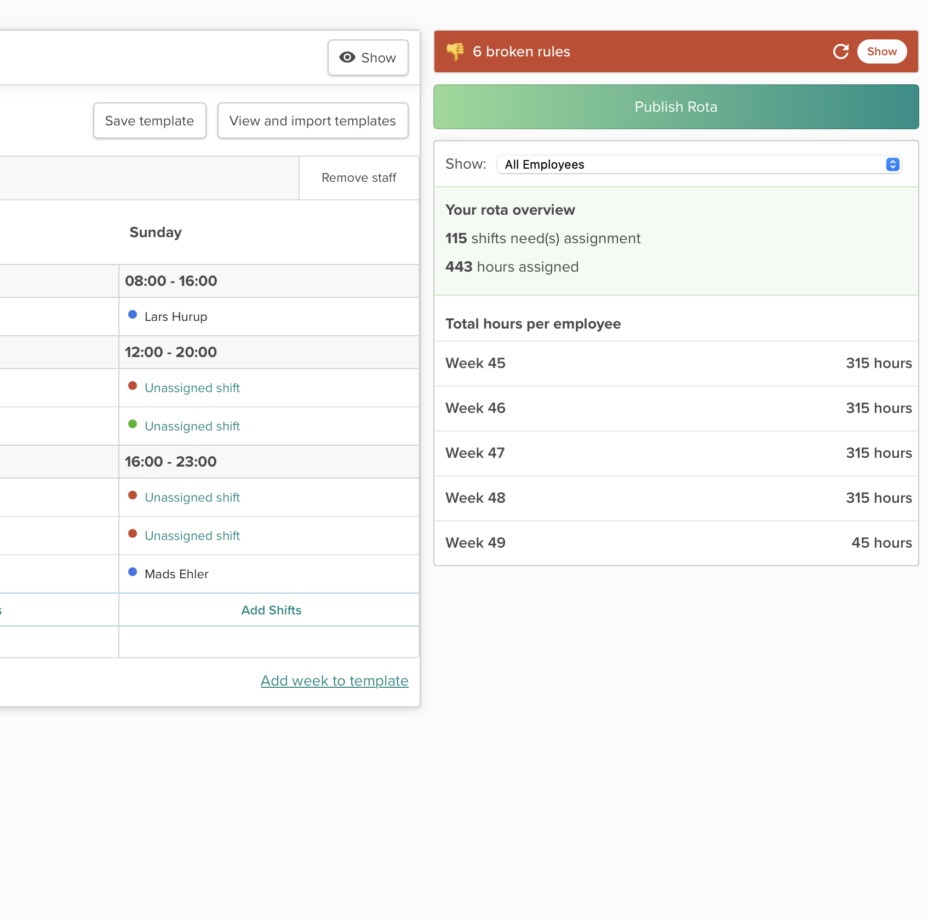The height and width of the screenshot is (920, 928).
Task: Select the Remove staff tab
Action: [x=359, y=178]
